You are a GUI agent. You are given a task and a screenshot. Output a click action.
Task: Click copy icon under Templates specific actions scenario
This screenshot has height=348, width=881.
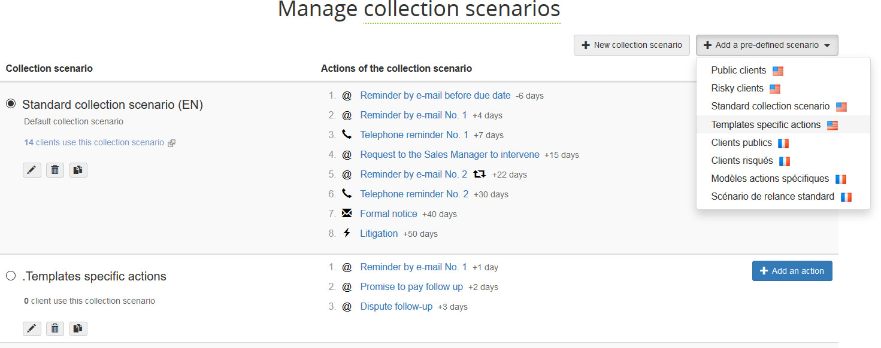[78, 328]
